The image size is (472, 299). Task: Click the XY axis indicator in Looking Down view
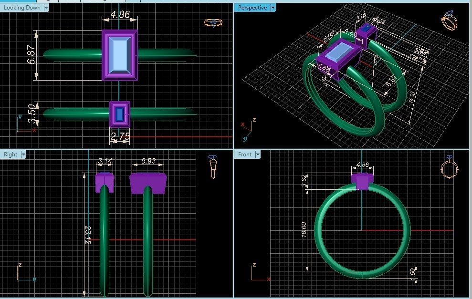click(26, 124)
